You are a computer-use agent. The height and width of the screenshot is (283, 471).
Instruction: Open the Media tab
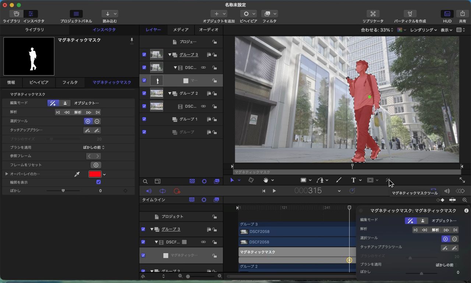point(181,30)
